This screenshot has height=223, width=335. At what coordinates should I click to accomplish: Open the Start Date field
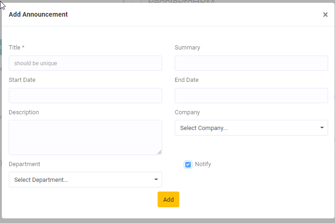point(85,96)
